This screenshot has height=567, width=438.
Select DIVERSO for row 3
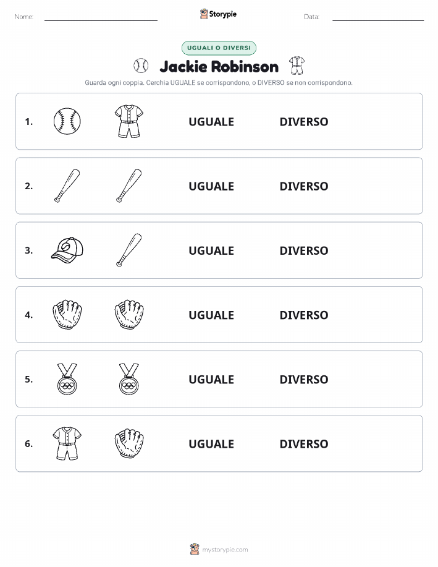(x=304, y=250)
